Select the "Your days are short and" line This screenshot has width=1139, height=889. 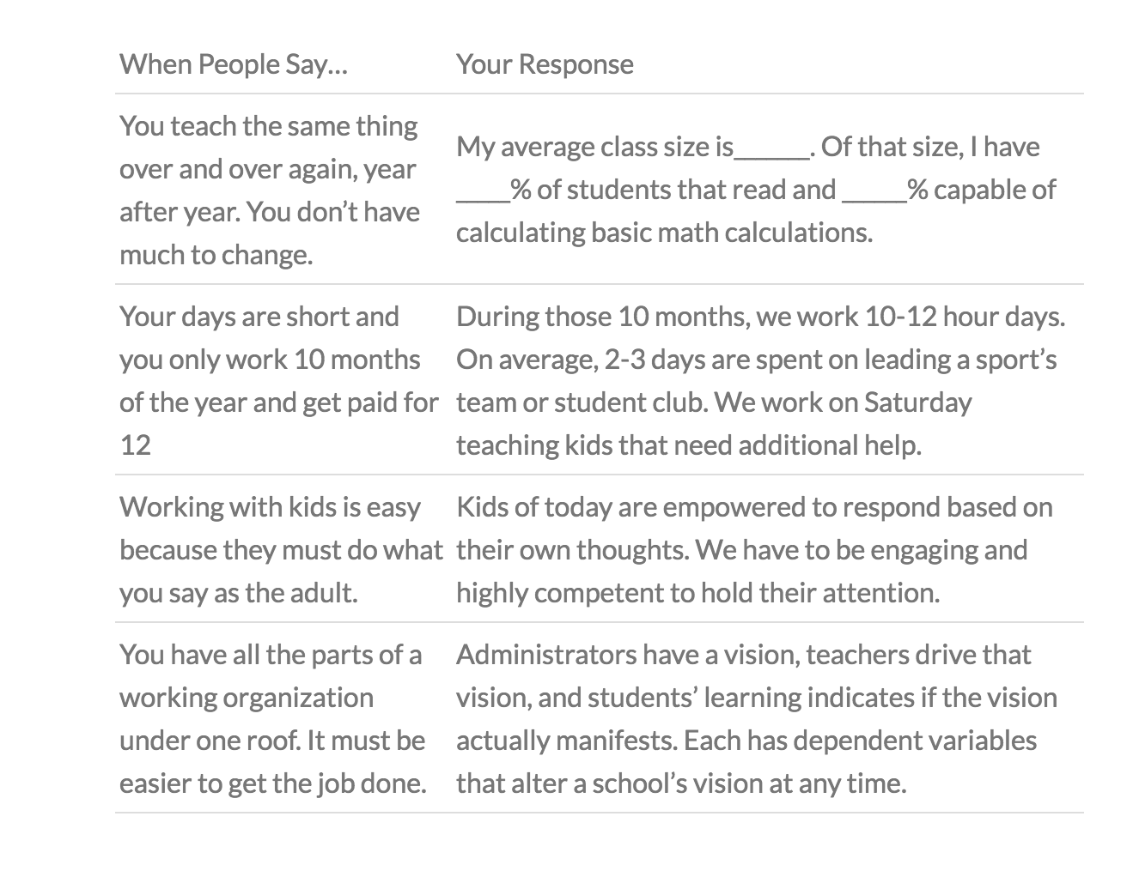259,317
